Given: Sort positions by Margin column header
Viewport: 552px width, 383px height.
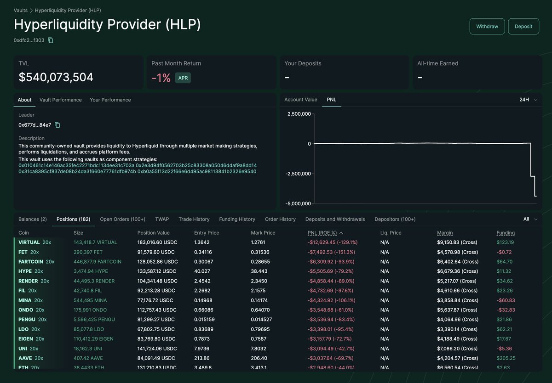Looking at the screenshot, I should (444, 233).
